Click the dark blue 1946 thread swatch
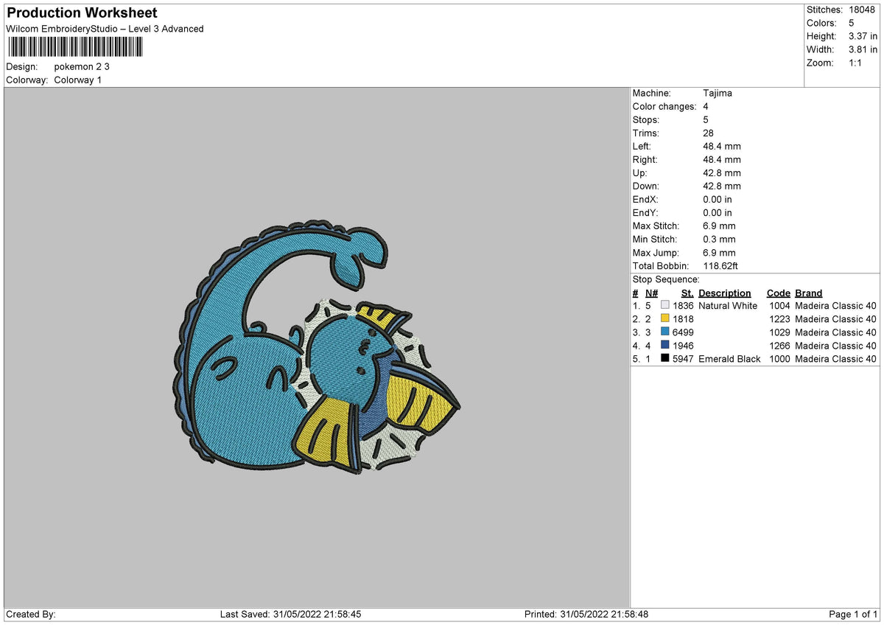 tap(665, 346)
